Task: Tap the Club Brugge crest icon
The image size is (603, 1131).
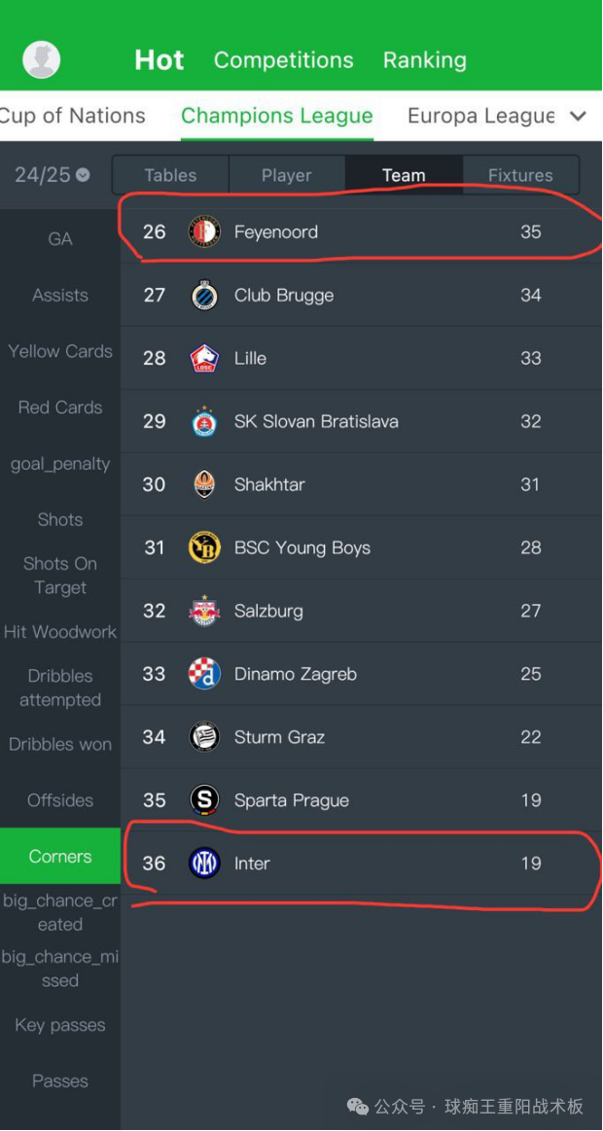Action: 204,295
